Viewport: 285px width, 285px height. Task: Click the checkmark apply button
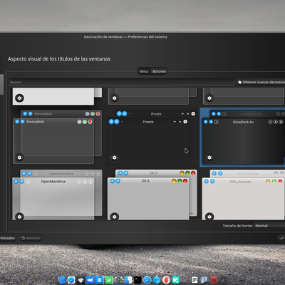[x=281, y=238]
